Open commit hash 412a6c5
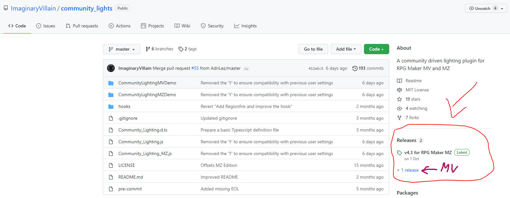Image resolution: width=510 pixels, height=198 pixels. point(316,68)
